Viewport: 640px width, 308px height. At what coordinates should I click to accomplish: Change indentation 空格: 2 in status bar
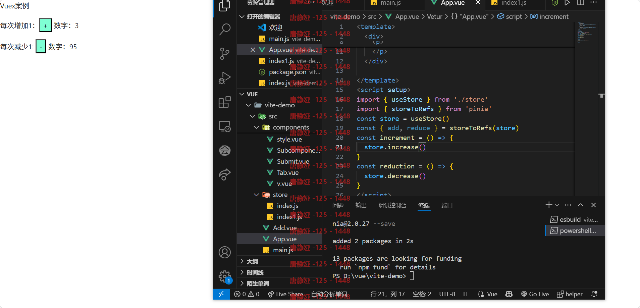click(x=422, y=294)
